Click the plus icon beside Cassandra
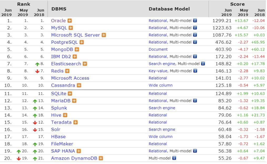Screen dimensions: 267x164 (x=79, y=85)
